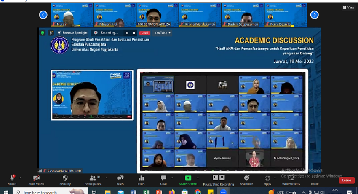Open the Reactions menu

pyautogui.click(x=246, y=180)
